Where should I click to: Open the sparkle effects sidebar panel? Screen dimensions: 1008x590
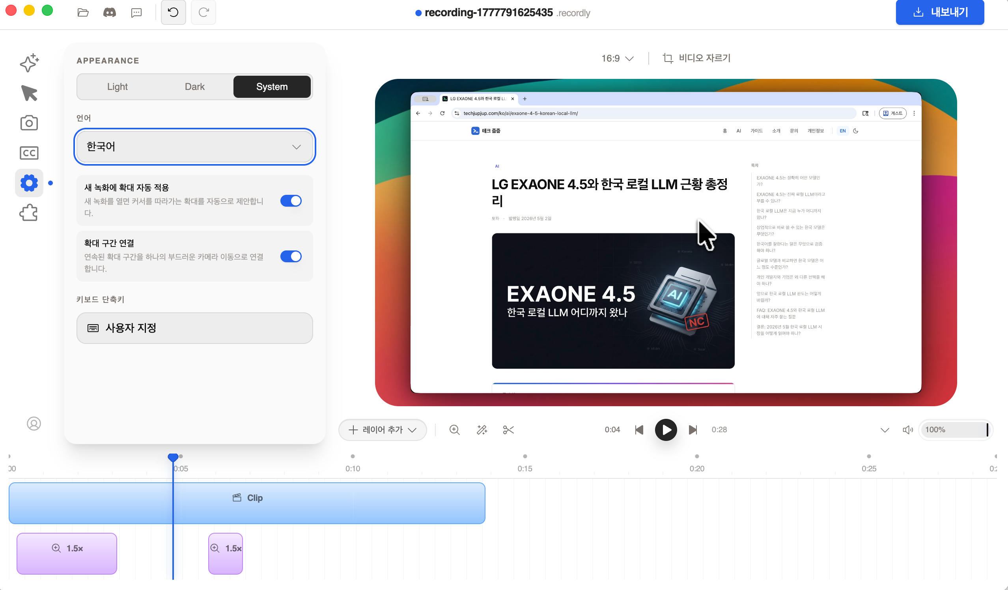[x=29, y=63]
